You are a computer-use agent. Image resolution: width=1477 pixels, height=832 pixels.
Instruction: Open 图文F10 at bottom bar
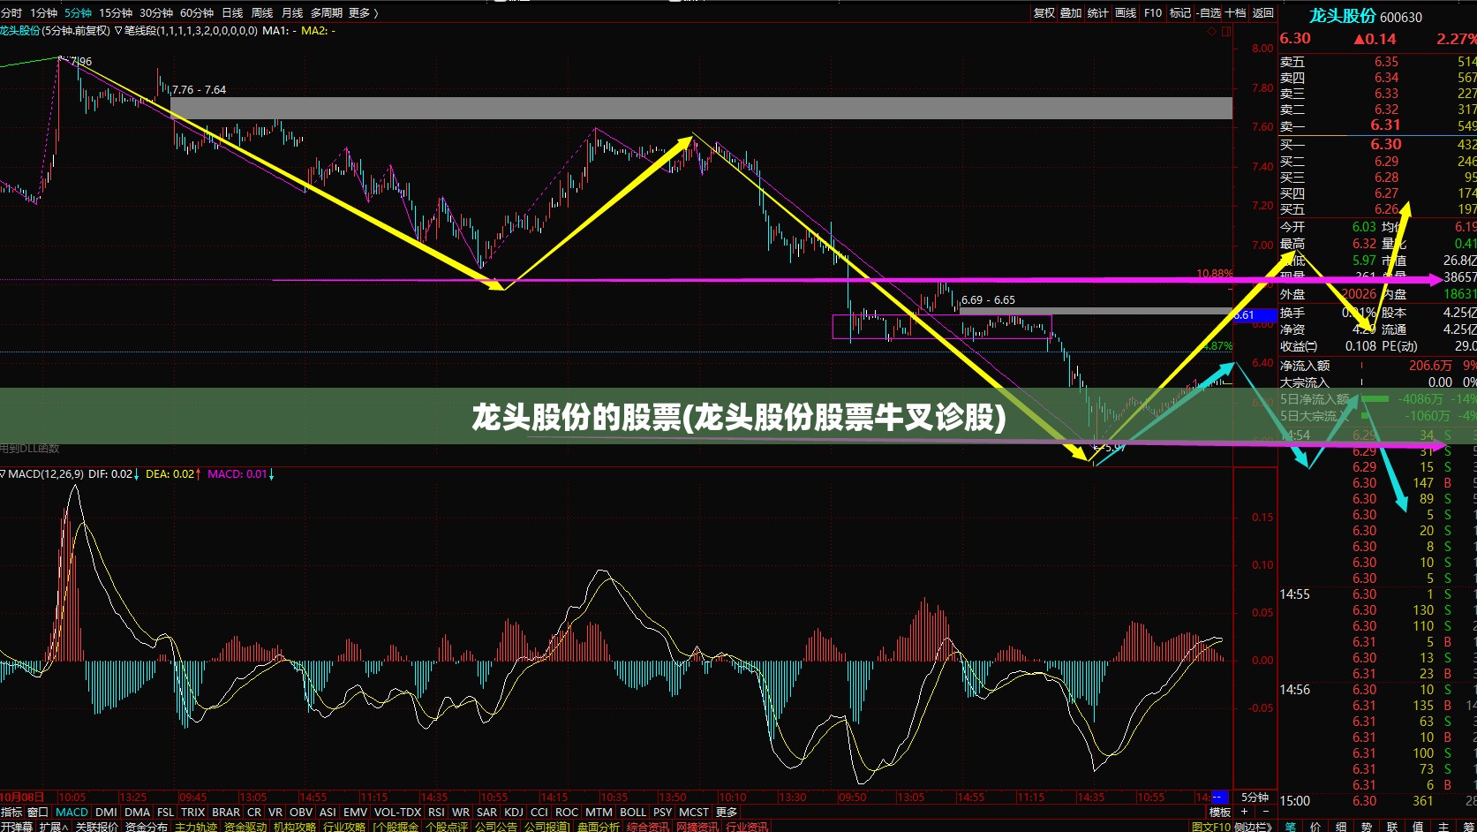point(1210,827)
